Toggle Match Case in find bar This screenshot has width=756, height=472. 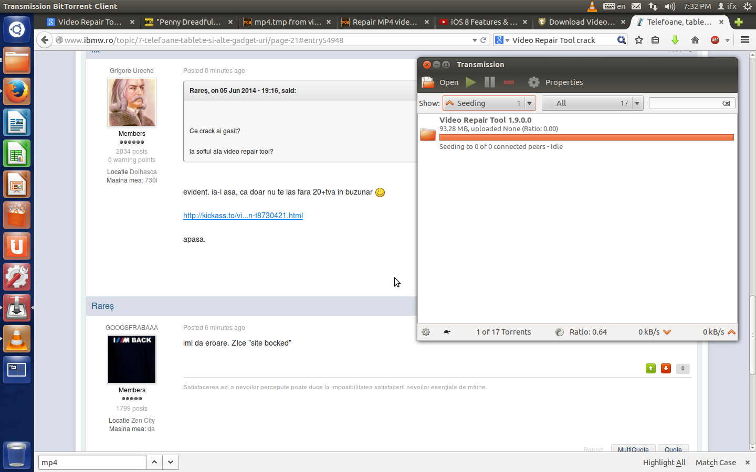point(716,463)
